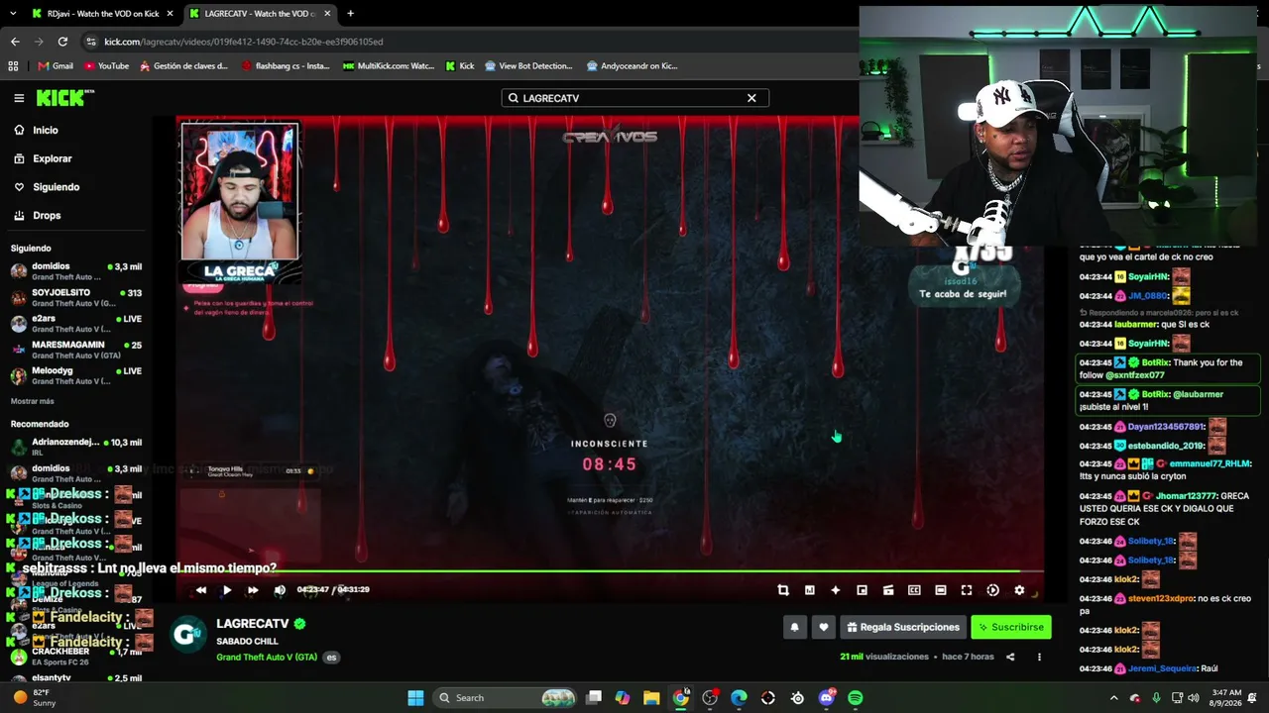The image size is (1269, 713).
Task: Expand followed channels with Mostrar más
Action: pyautogui.click(x=33, y=401)
